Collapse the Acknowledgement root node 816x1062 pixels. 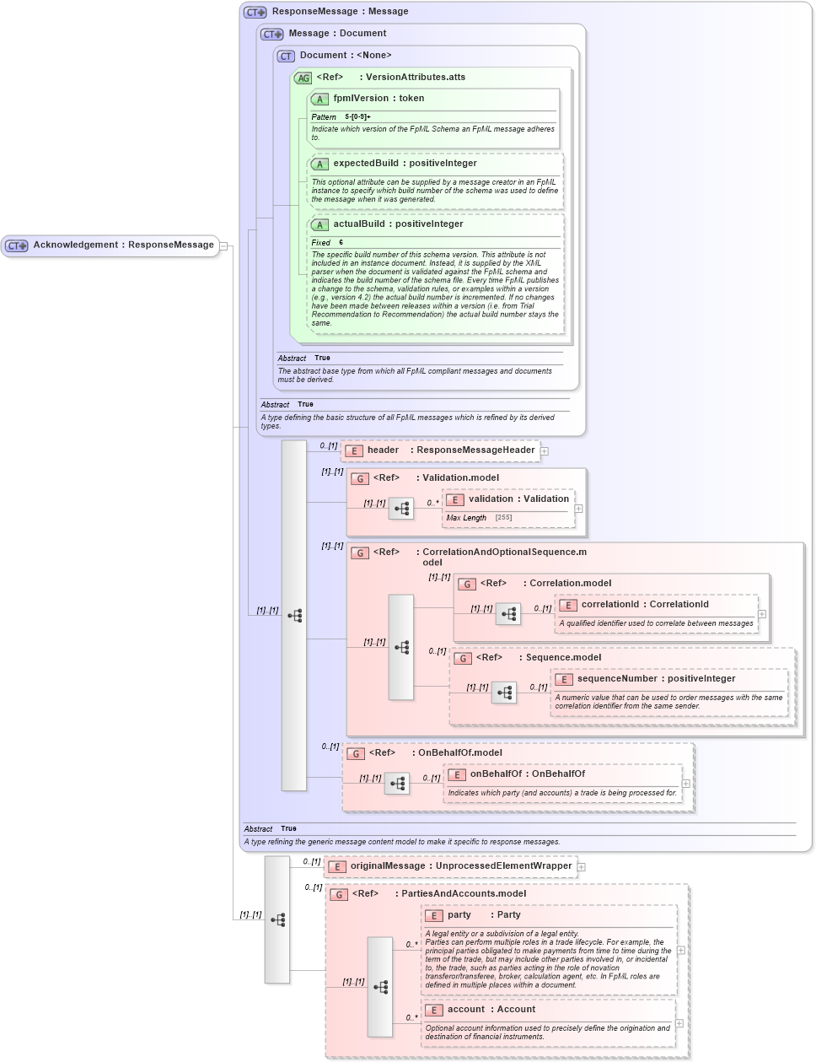pos(223,246)
